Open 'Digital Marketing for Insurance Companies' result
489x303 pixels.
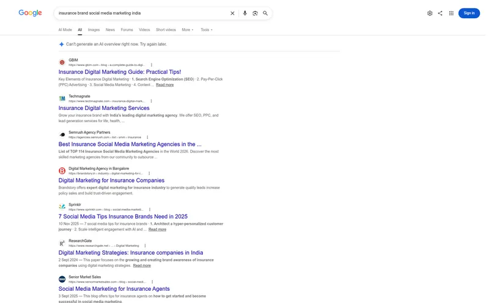(111, 180)
